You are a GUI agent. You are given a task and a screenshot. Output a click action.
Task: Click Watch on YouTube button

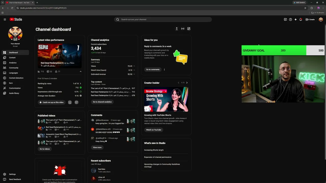point(154,130)
